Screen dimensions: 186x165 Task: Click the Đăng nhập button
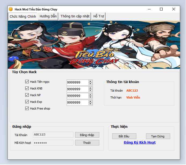pos(87,135)
